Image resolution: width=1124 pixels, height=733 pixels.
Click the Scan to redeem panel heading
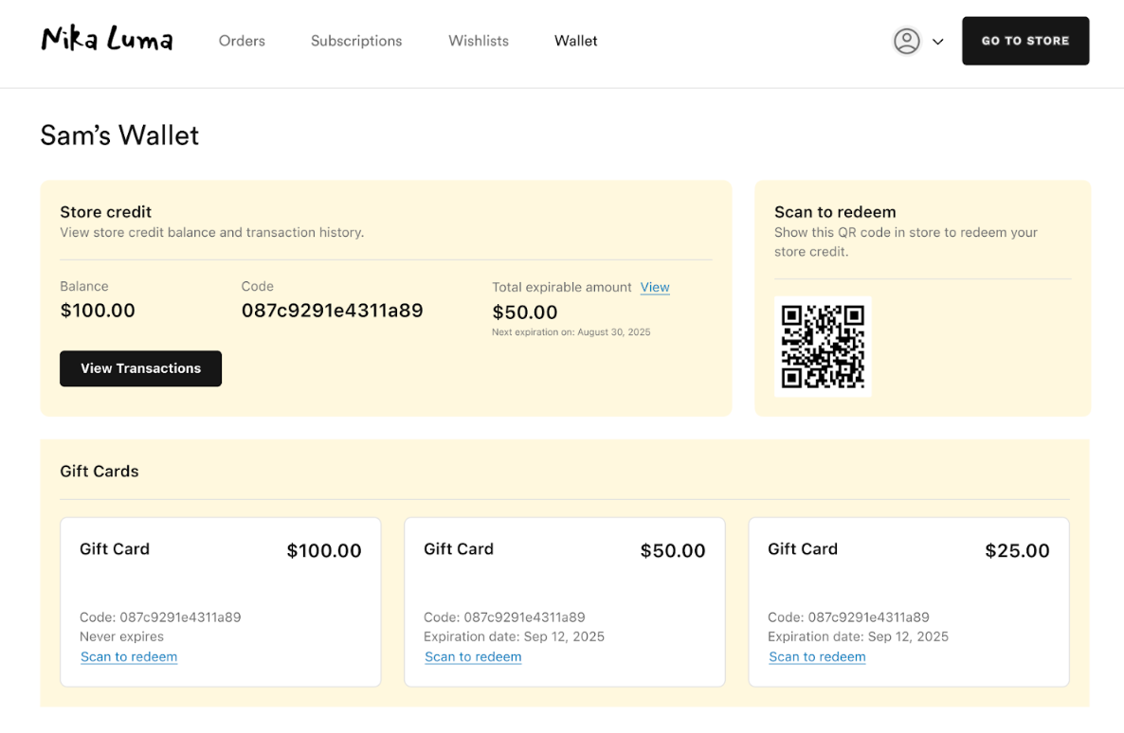click(x=835, y=212)
